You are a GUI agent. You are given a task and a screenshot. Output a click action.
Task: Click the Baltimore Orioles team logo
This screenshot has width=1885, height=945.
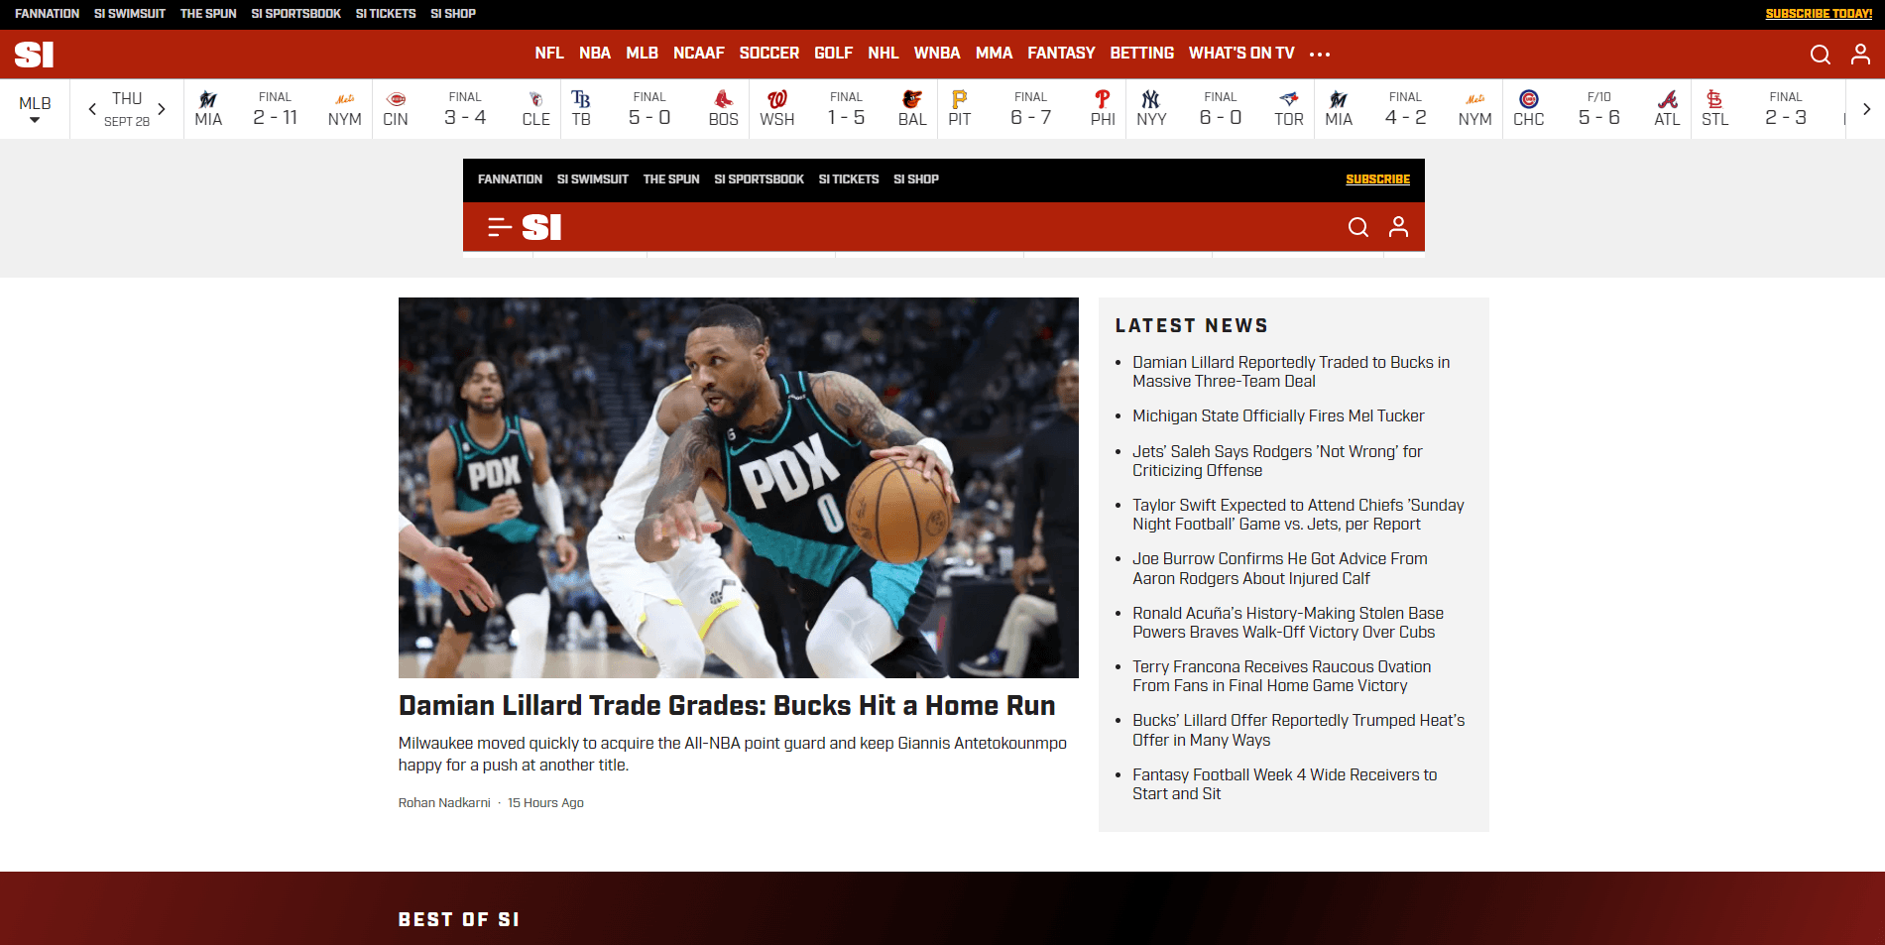coord(912,99)
